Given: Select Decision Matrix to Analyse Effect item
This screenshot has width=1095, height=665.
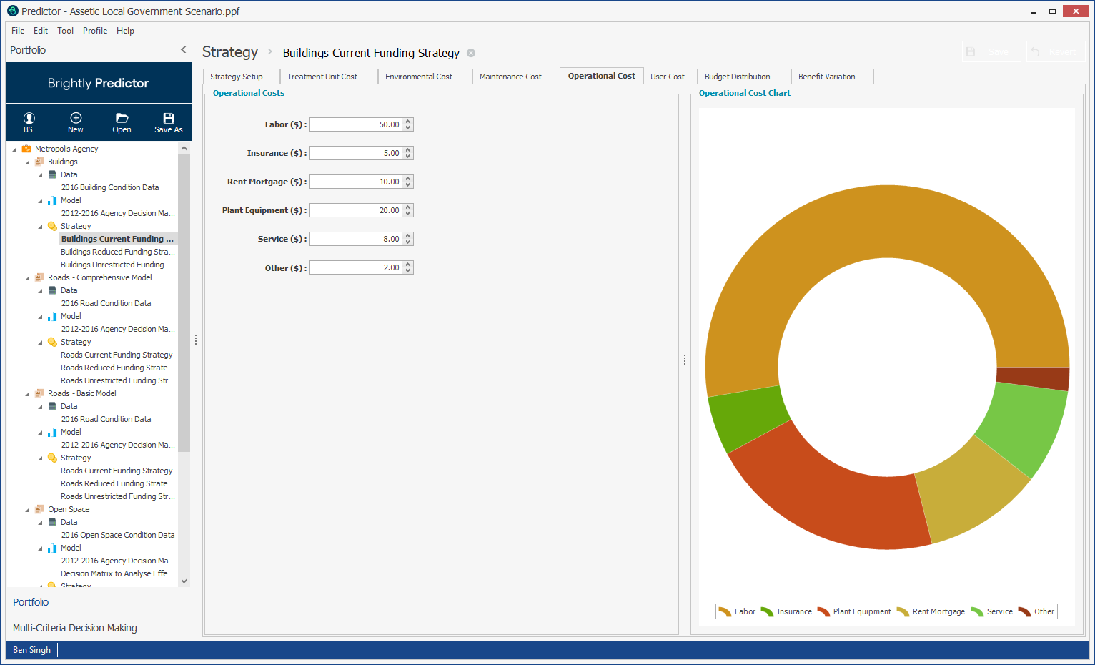Looking at the screenshot, I should (117, 573).
